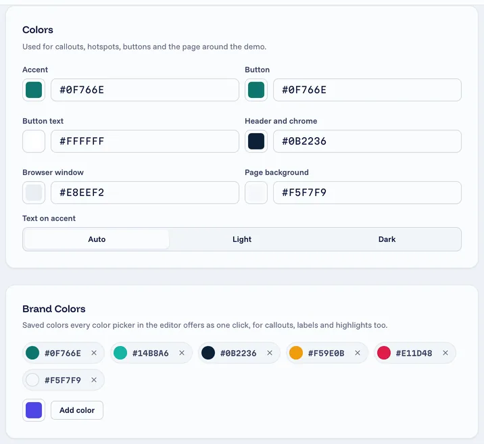The image size is (484, 444).
Task: Remove the #F5F7F9 brand color chip
Action: pyautogui.click(x=94, y=380)
